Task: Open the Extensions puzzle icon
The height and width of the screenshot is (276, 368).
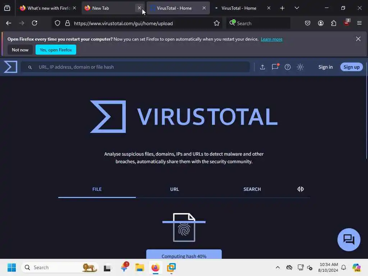Action: point(333,23)
